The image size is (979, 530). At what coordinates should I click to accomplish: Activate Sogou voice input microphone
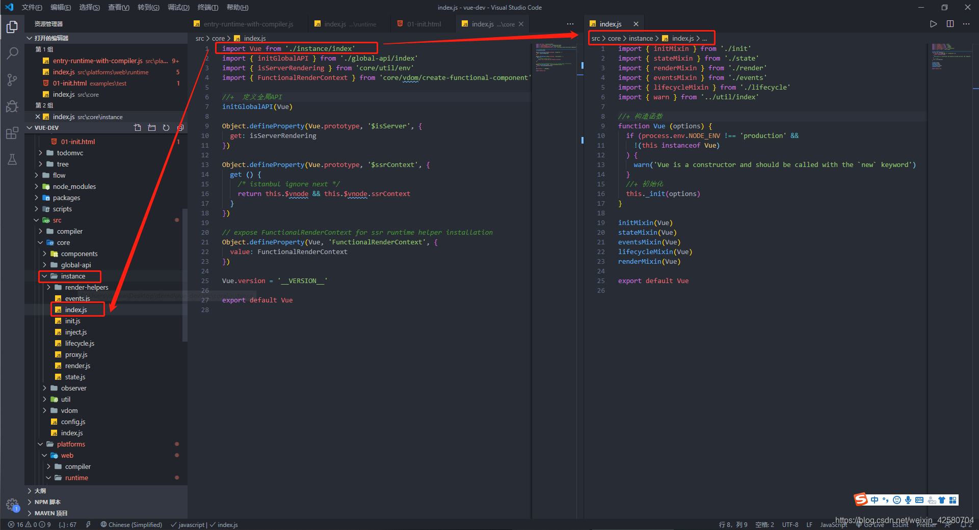(x=908, y=500)
